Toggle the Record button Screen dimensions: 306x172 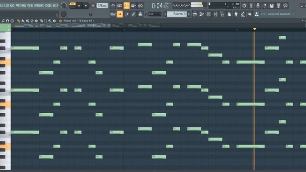click(93, 6)
